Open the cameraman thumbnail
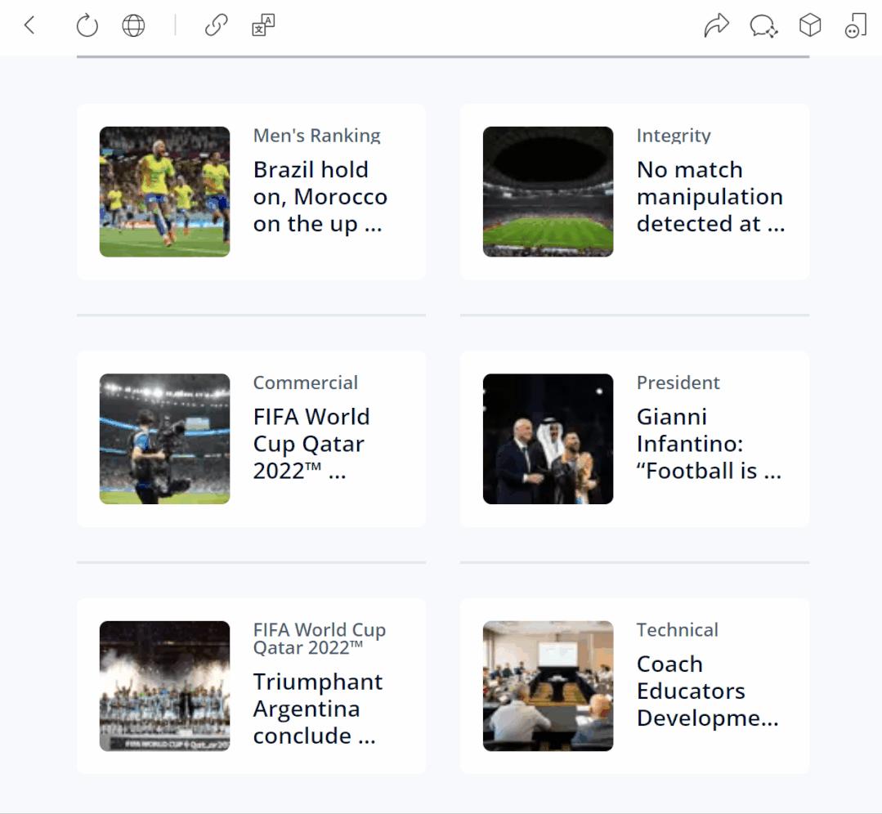The width and height of the screenshot is (882, 814). (x=165, y=439)
